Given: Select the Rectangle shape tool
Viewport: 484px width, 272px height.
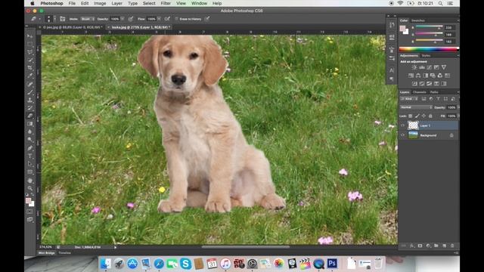Looking at the screenshot, I should coord(30,172).
